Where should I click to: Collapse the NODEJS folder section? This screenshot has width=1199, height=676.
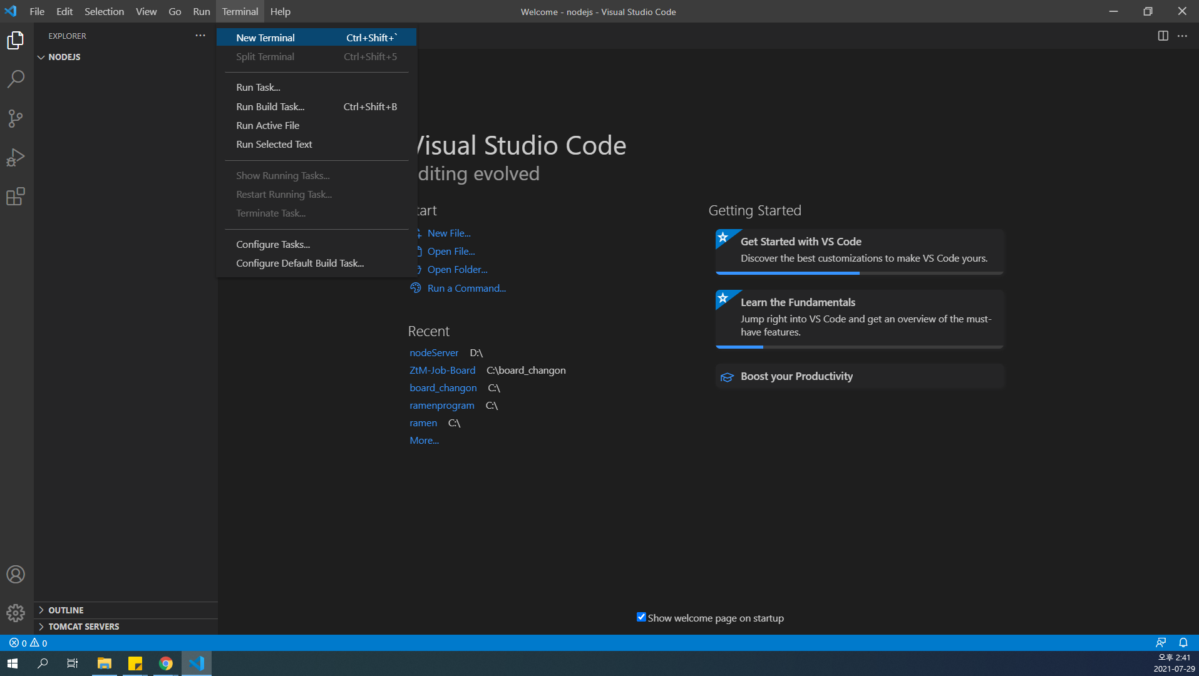pos(126,57)
